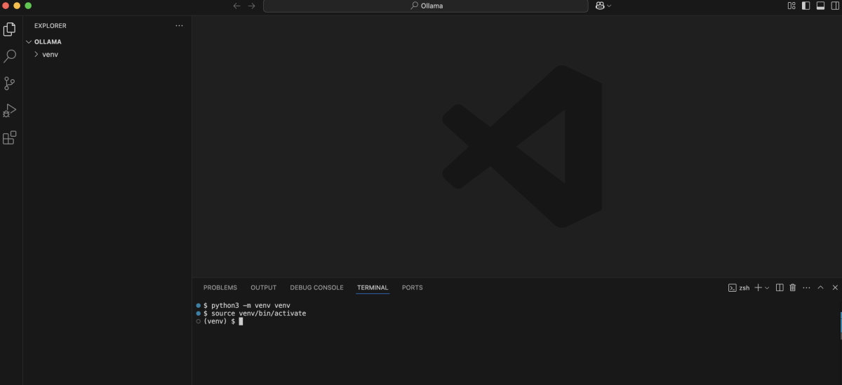The width and height of the screenshot is (842, 385).
Task: Click the 'python3 -m venv venv' command line
Action: tap(246, 306)
